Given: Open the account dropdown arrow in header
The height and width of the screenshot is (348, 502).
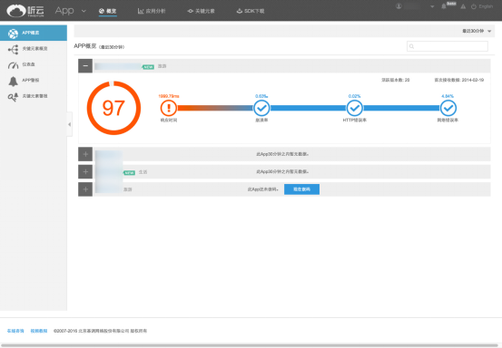Looking at the screenshot, I should [432, 6].
